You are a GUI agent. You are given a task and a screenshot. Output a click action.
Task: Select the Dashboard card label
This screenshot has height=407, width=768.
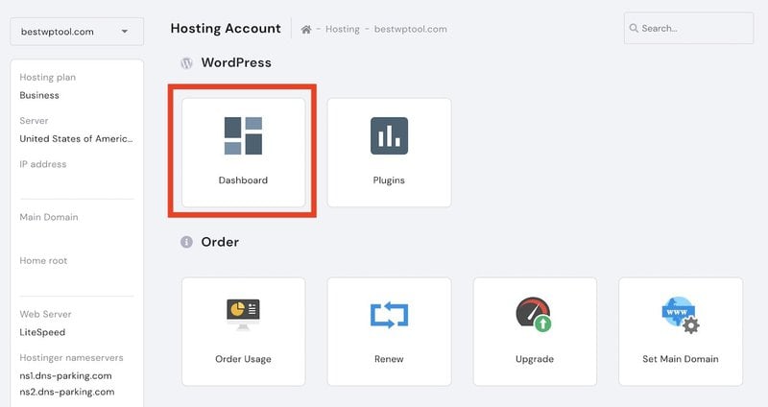pyautogui.click(x=243, y=180)
